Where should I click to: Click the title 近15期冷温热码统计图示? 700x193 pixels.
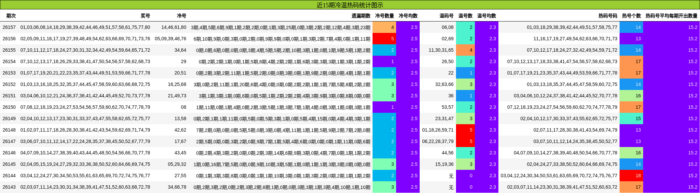350,5
